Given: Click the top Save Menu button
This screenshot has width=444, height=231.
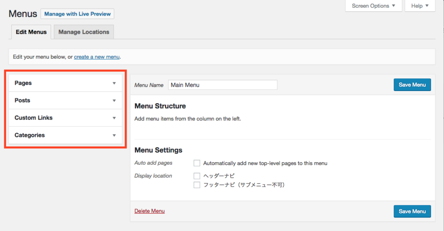Looking at the screenshot, I should point(412,85).
